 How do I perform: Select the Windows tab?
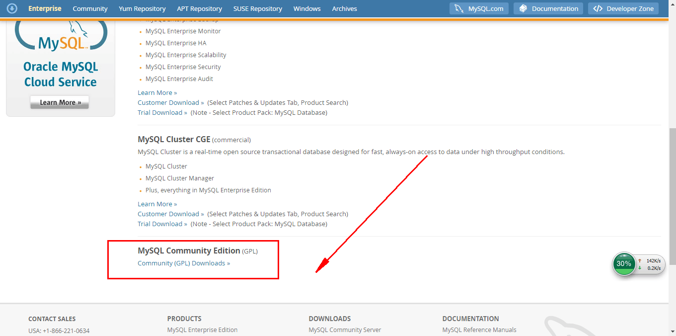[x=307, y=8]
